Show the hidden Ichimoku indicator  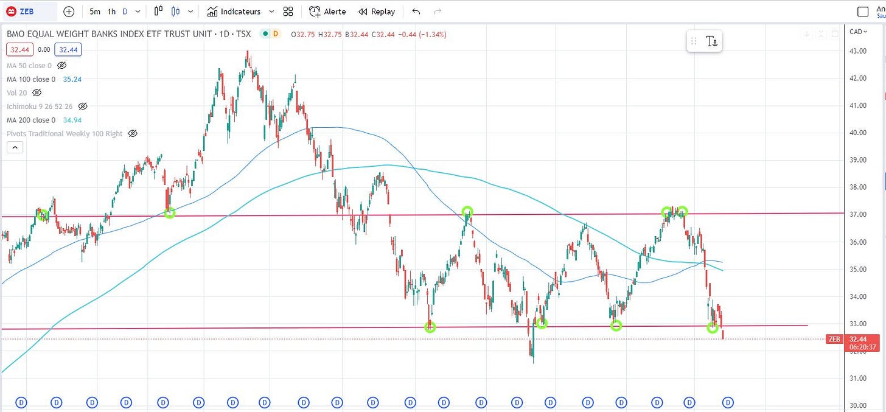coord(82,107)
